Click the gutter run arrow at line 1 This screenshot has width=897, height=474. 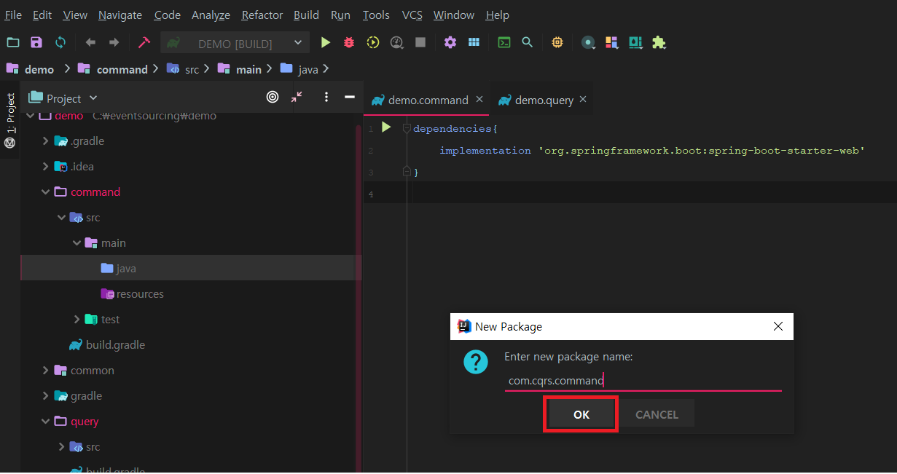(386, 127)
